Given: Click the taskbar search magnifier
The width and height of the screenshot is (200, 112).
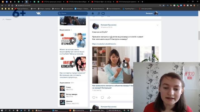Looking at the screenshot, I should 6,110.
